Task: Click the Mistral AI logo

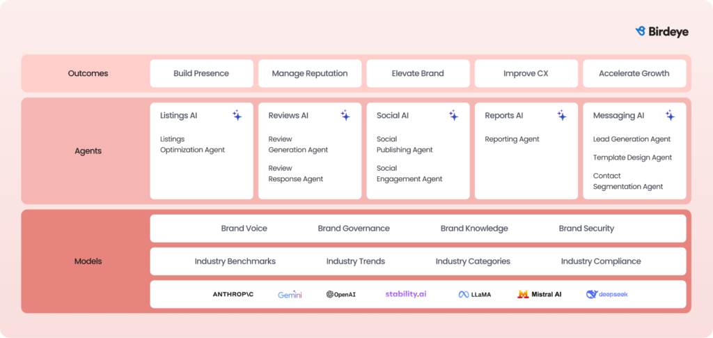Action: pyautogui.click(x=540, y=294)
